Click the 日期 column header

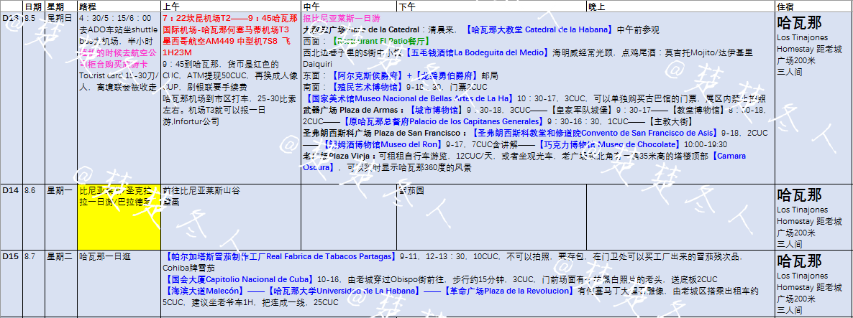pos(33,6)
